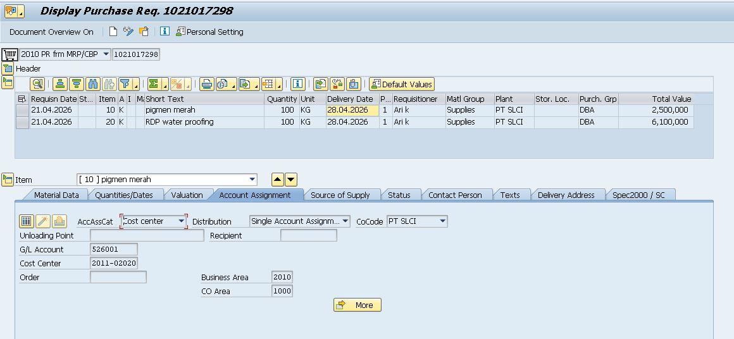Image resolution: width=734 pixels, height=339 pixels.
Task: Click the More button
Action: click(x=357, y=305)
